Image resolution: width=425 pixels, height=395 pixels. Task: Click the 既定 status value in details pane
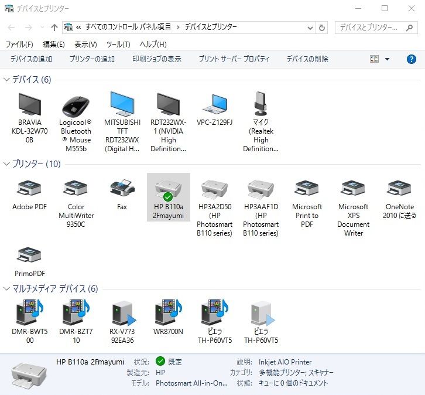175,362
